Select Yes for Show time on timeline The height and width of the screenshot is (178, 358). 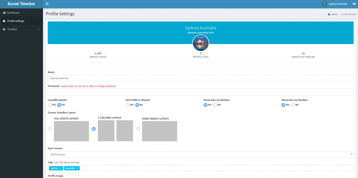[x=283, y=105]
